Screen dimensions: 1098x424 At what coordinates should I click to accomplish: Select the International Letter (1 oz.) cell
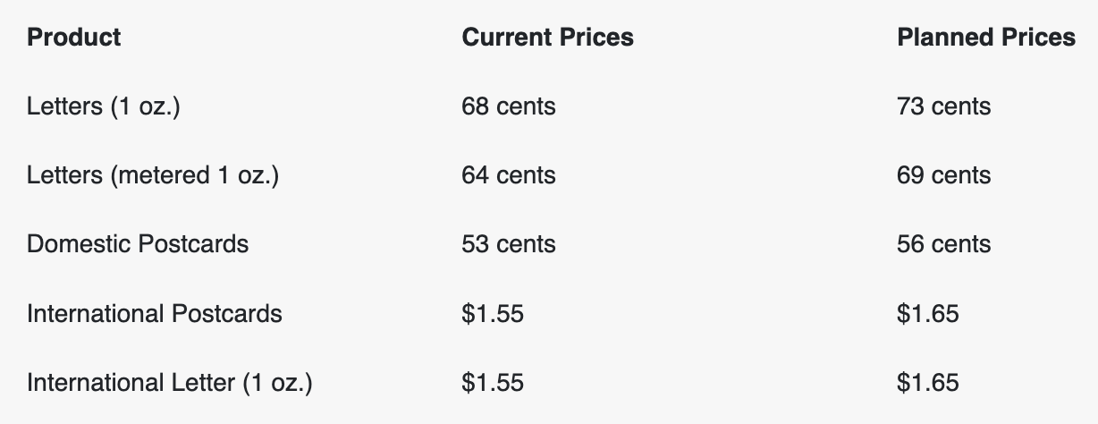pyautogui.click(x=170, y=383)
